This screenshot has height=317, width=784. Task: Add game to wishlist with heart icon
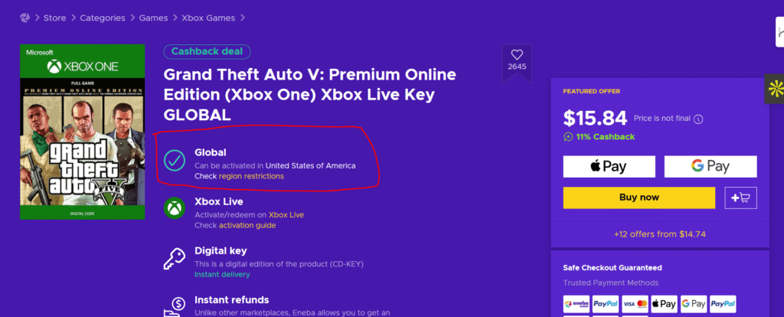(x=517, y=54)
